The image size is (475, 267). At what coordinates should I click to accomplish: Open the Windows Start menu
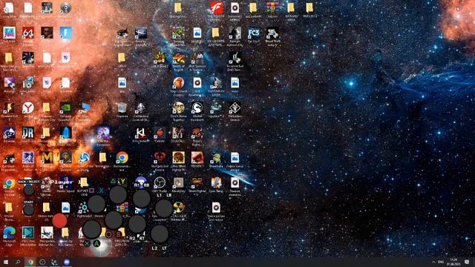tap(5, 262)
